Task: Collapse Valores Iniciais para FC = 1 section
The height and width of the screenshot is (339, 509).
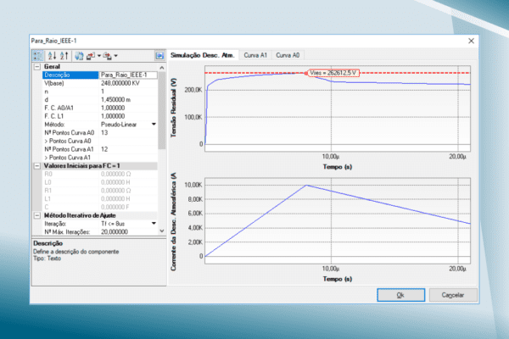Action: 37,166
